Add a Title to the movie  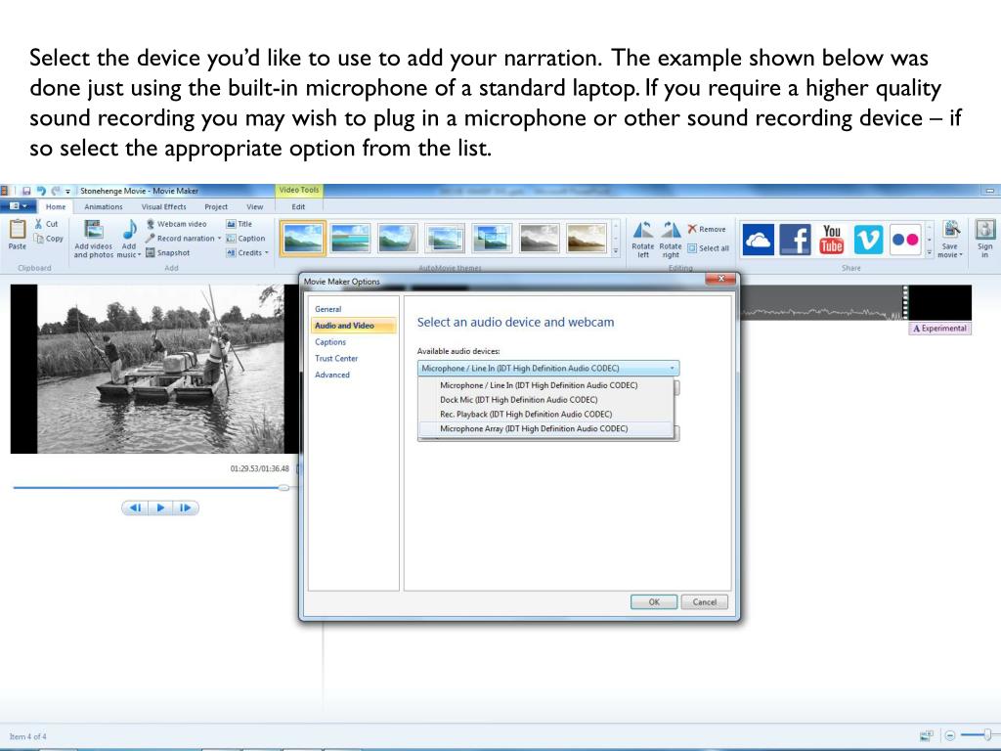tap(239, 224)
